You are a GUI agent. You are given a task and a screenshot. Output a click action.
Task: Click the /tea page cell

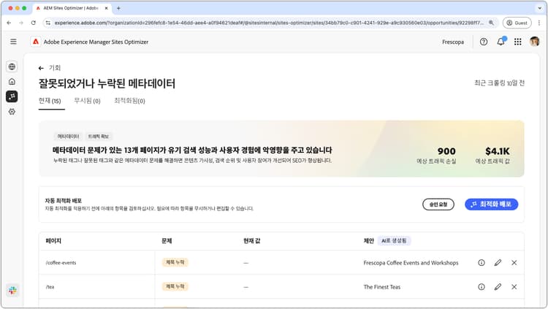(x=50, y=286)
